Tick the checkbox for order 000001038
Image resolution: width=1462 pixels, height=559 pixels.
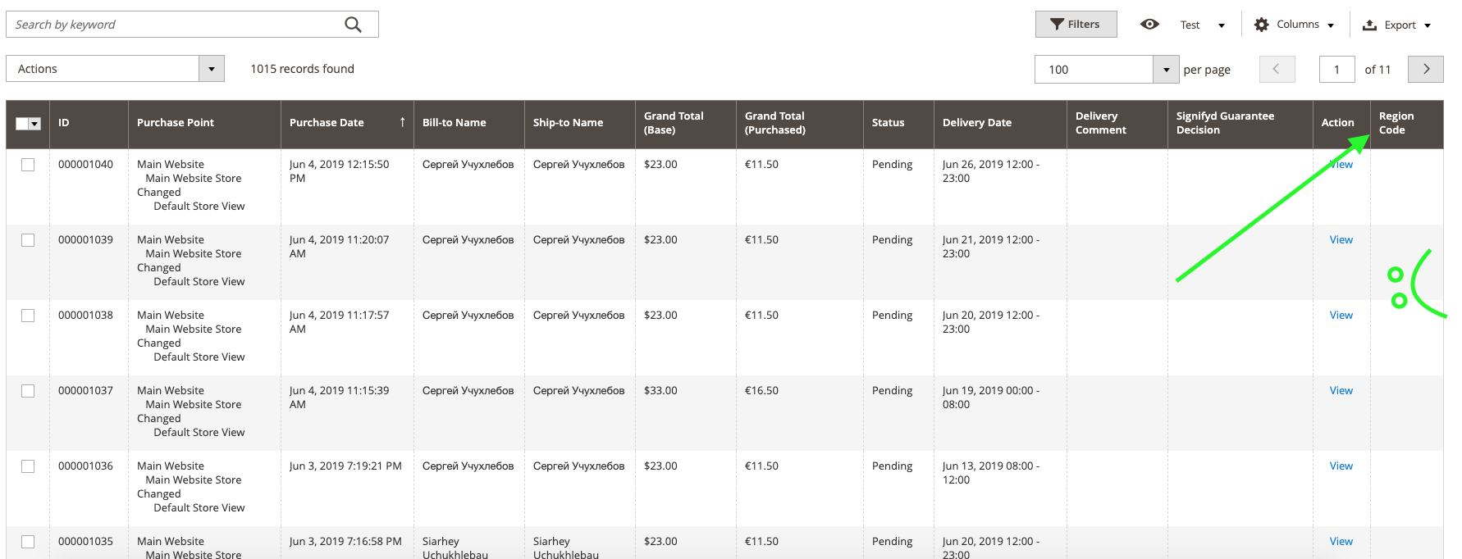28,316
